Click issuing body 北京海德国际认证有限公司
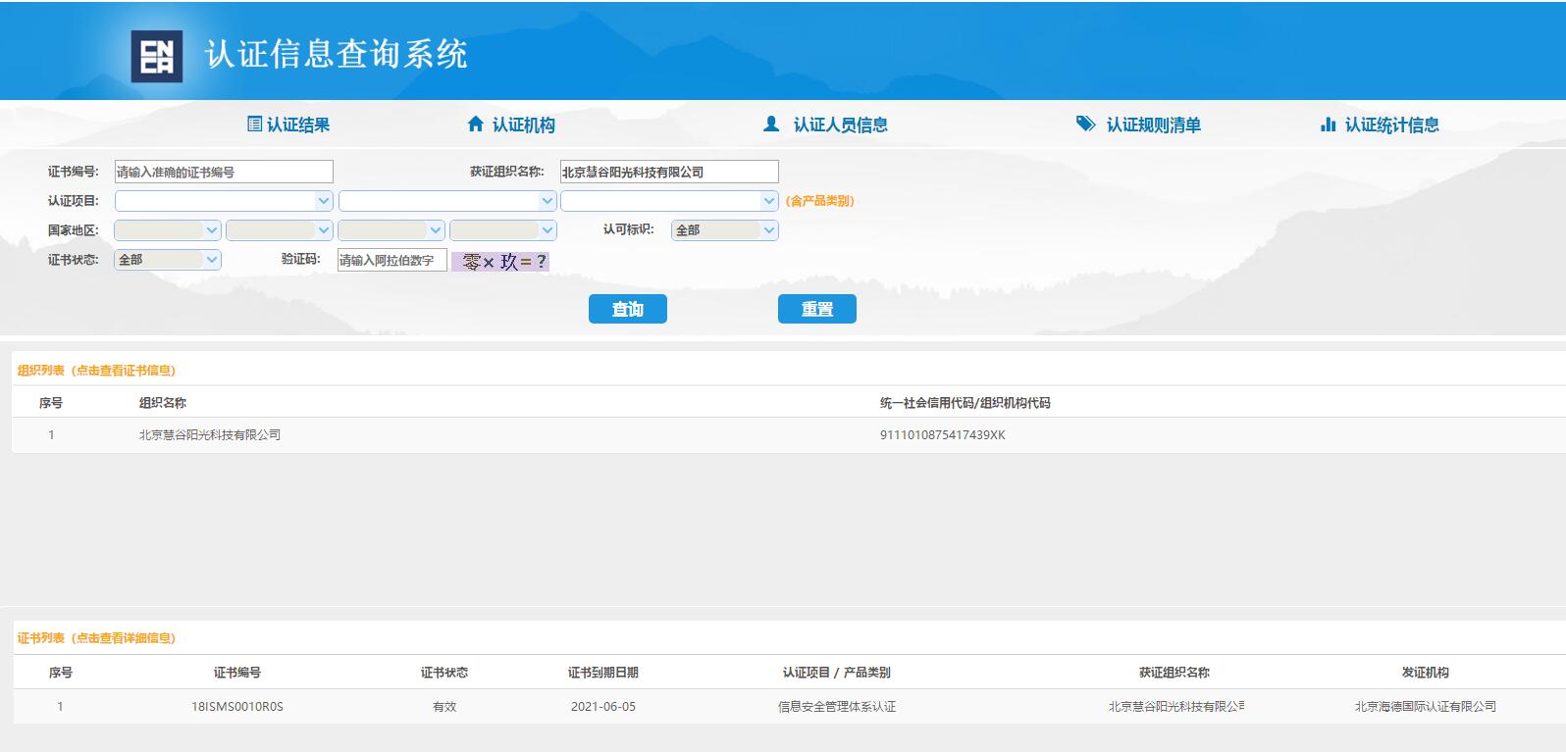Viewport: 1566px width, 752px height. (1426, 707)
